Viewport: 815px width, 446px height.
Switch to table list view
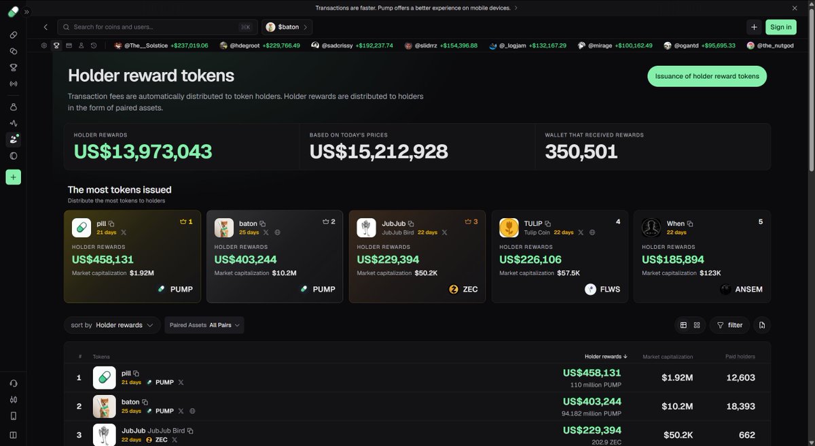pos(684,325)
